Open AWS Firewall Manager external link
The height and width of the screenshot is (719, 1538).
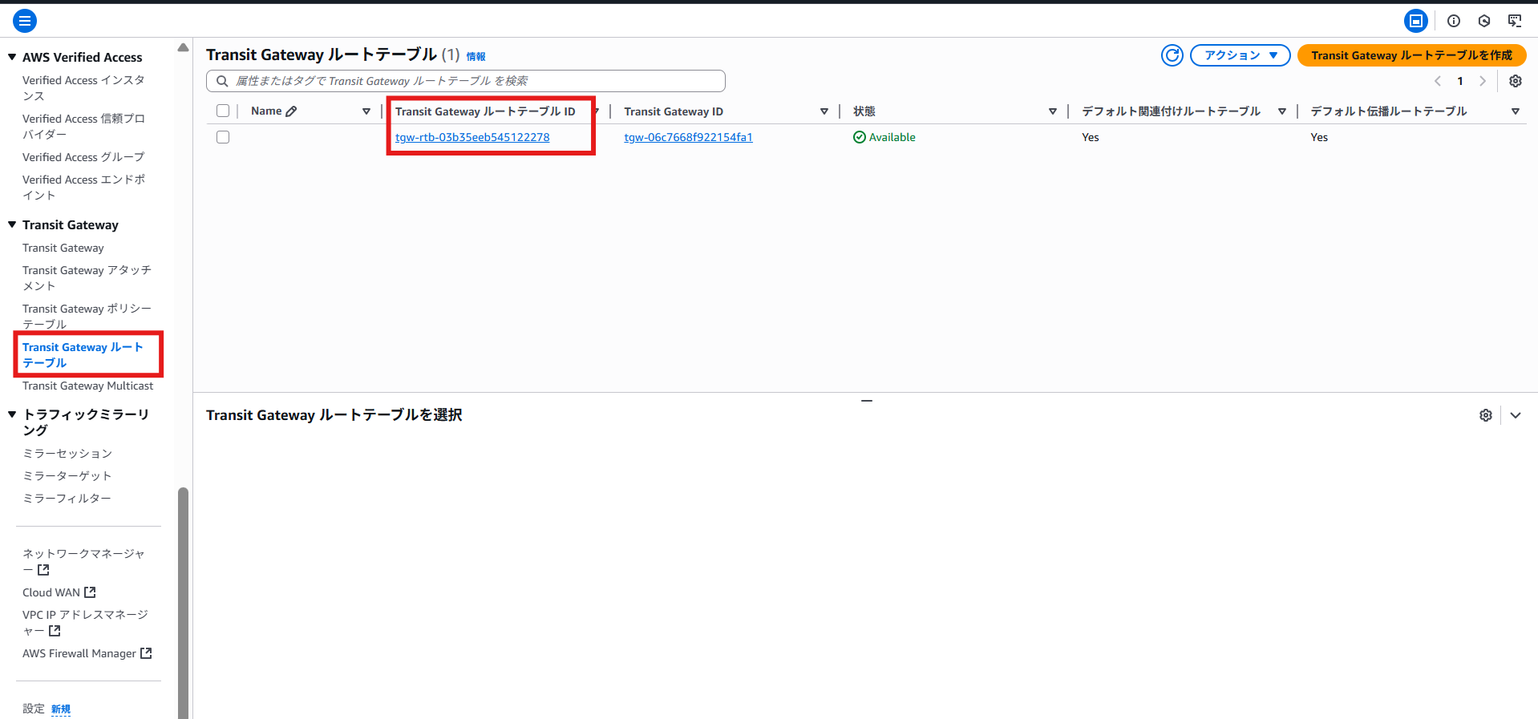(x=87, y=653)
